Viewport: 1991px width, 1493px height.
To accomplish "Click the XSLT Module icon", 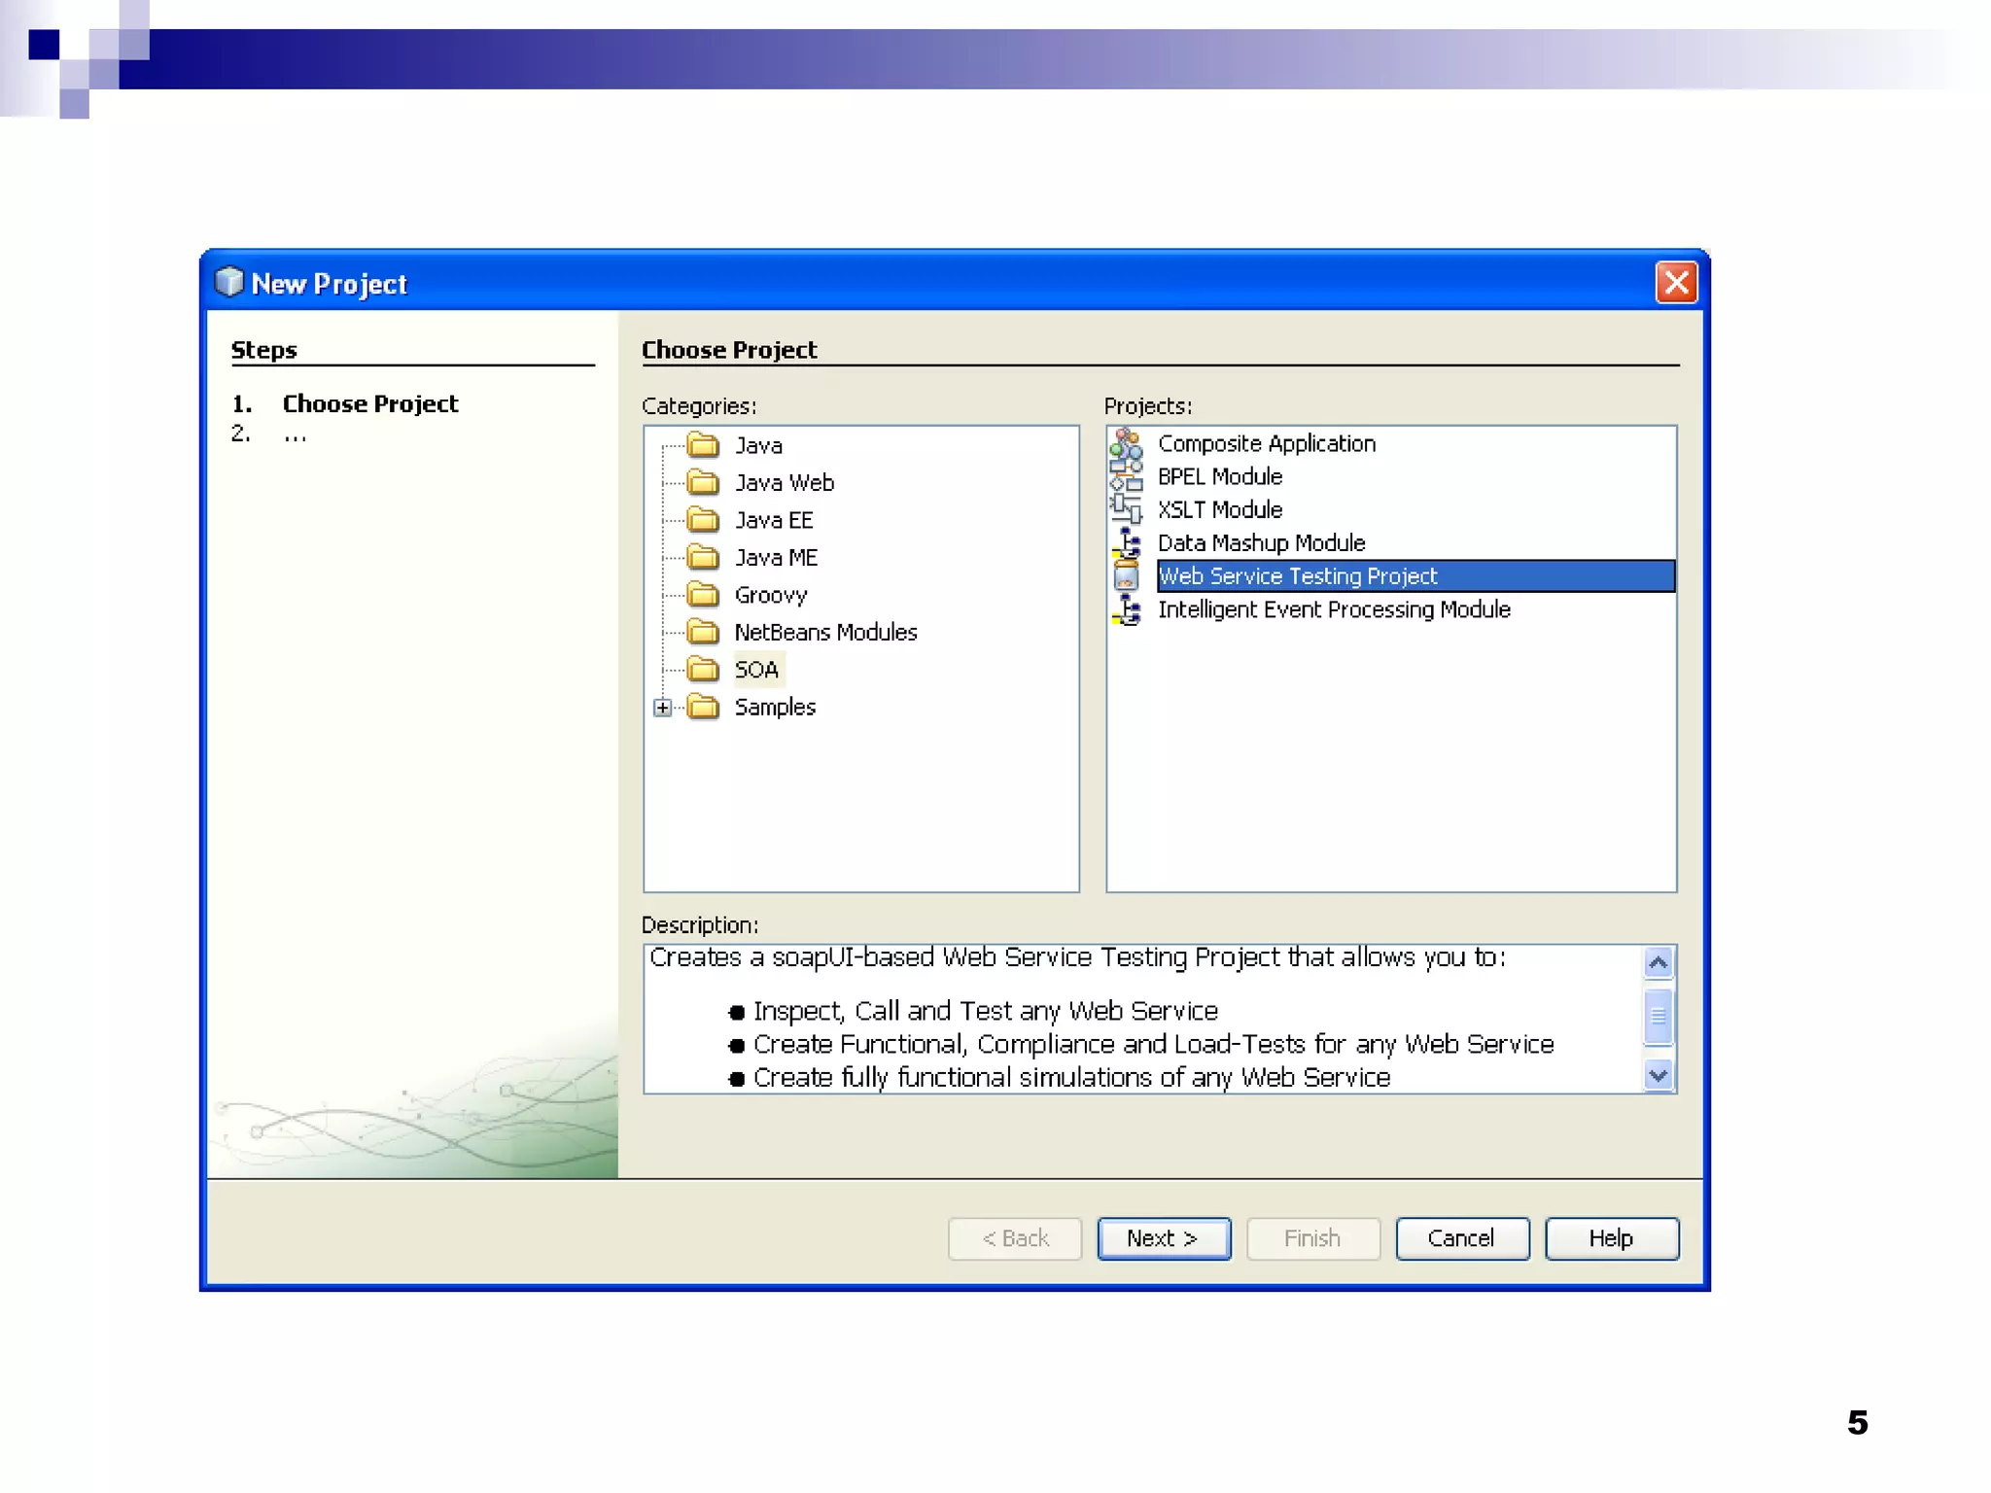I will coord(1126,509).
